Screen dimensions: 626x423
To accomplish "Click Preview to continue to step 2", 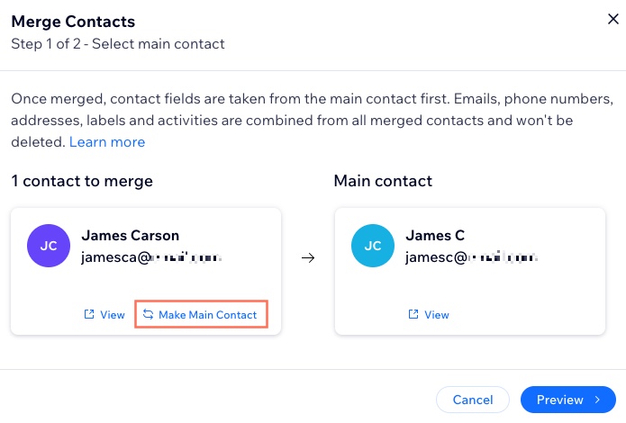I will click(x=568, y=400).
